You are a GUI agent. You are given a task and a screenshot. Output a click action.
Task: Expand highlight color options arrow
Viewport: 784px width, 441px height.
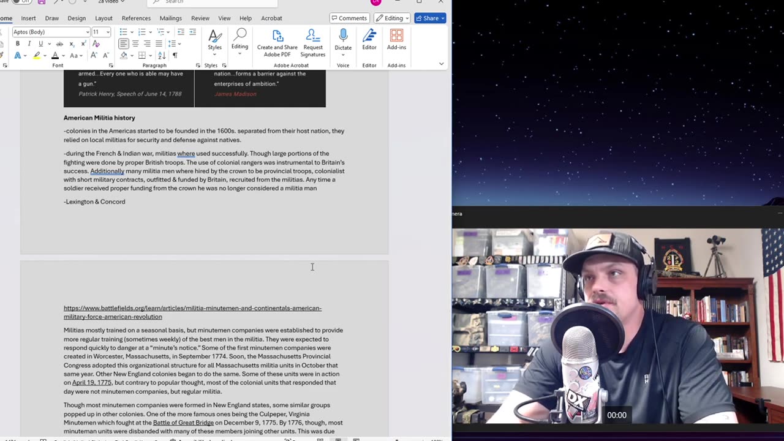[x=45, y=55]
